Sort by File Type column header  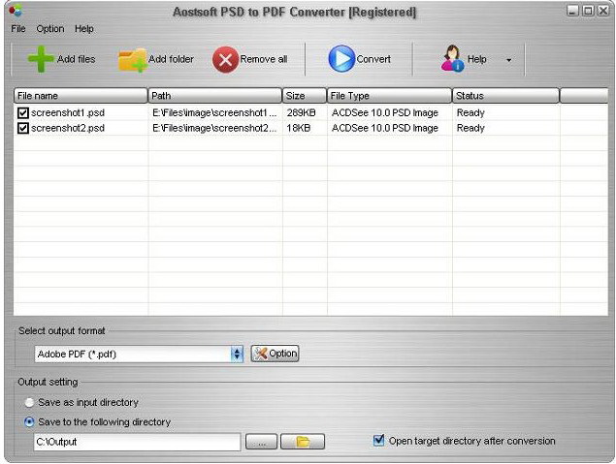pyautogui.click(x=389, y=96)
